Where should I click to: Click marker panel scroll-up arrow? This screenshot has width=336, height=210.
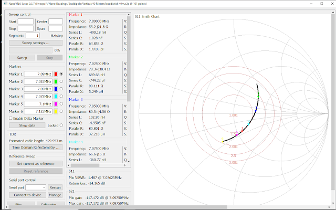pos(129,15)
